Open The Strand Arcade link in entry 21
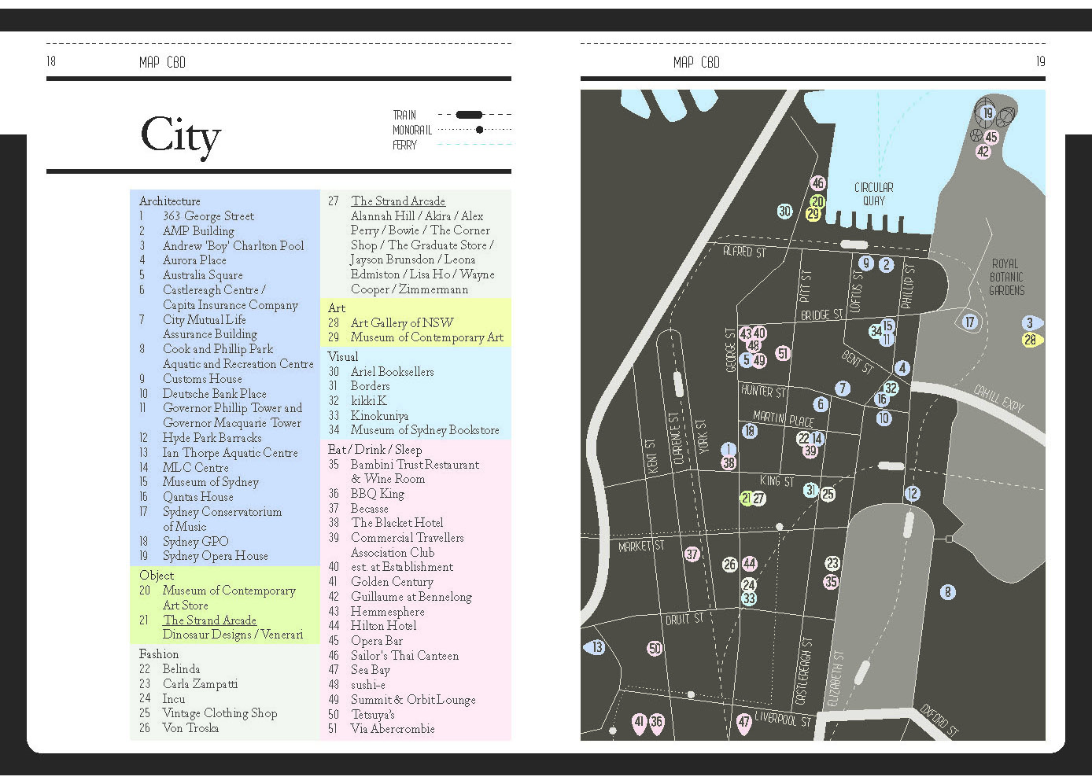 209,620
